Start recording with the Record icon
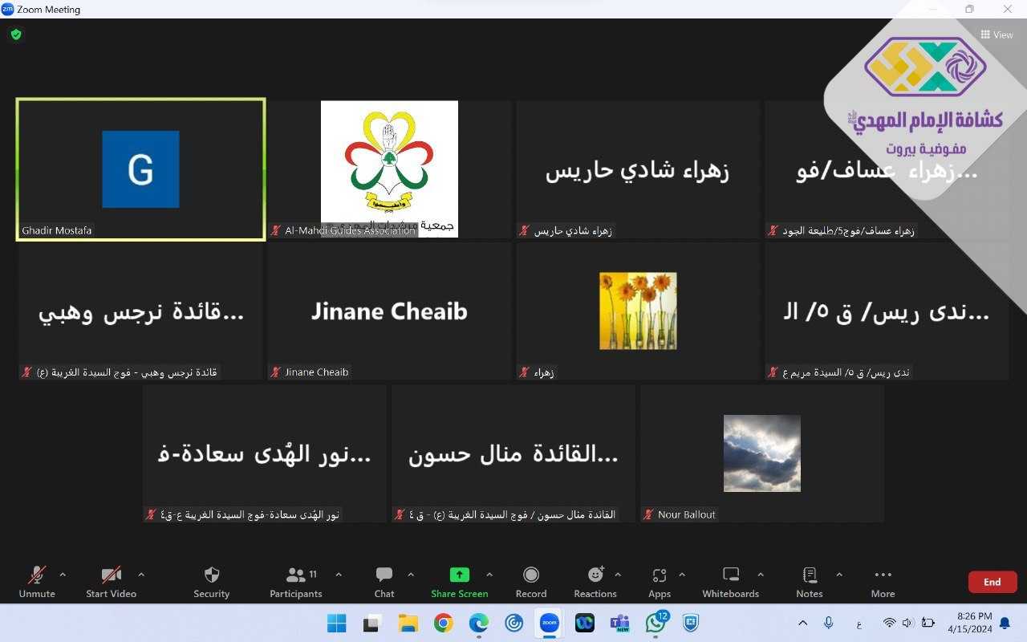 click(x=530, y=575)
